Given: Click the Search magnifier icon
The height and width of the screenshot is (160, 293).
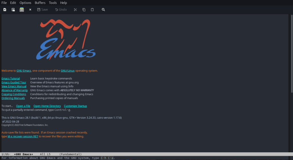Looking at the screenshot, I should [103, 9].
